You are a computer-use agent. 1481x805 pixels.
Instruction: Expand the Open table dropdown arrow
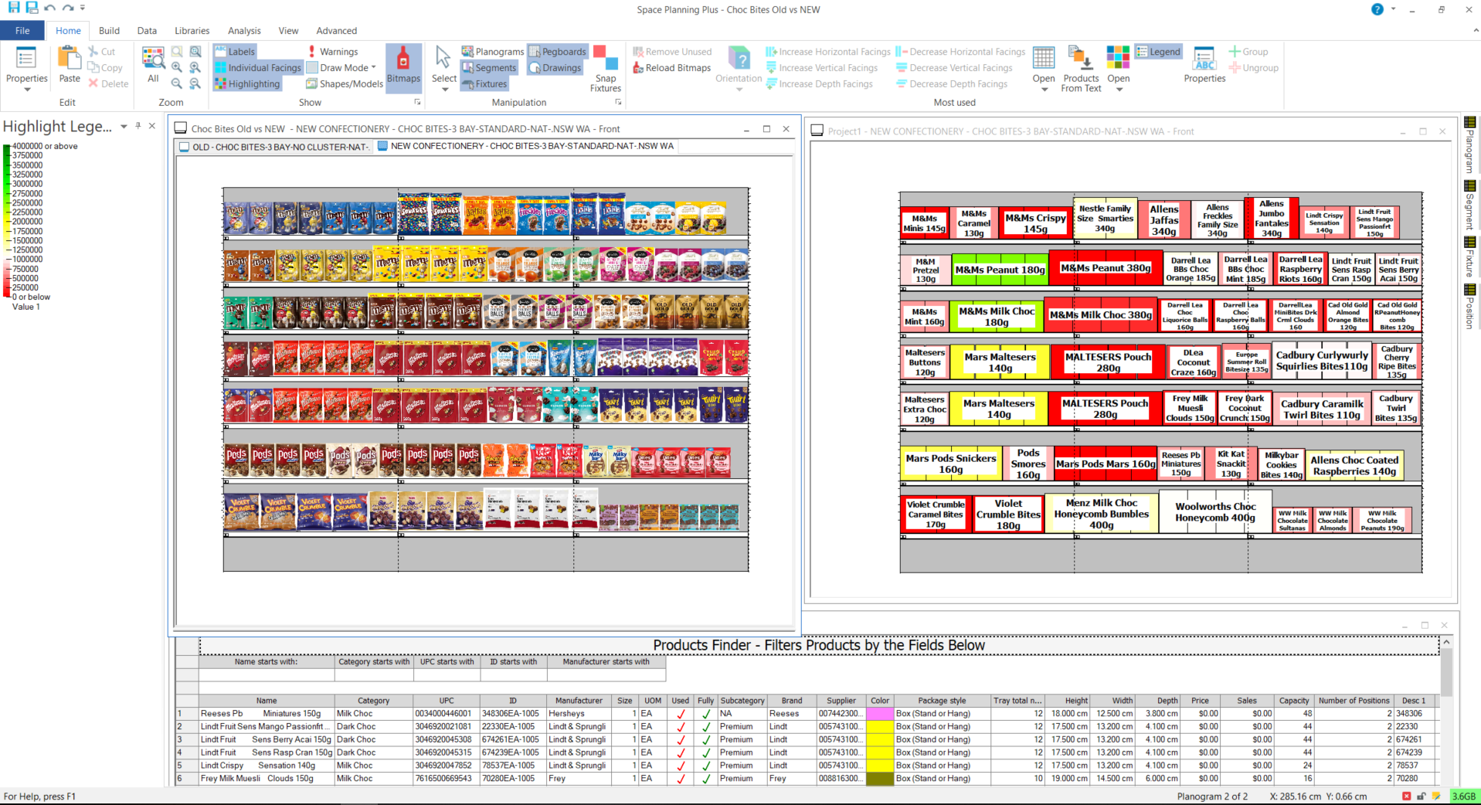(1045, 90)
